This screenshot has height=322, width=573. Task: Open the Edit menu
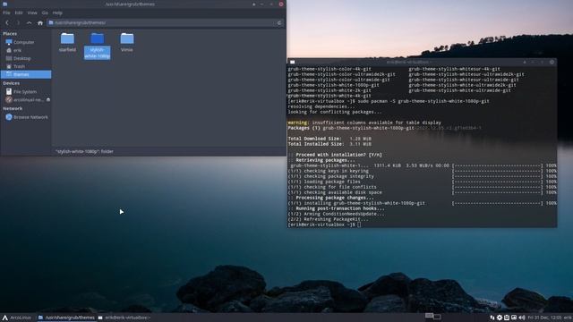[x=19, y=13]
